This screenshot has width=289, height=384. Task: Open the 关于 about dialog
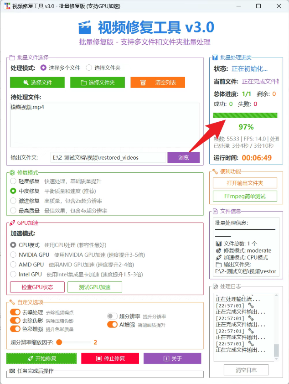tap(172, 358)
